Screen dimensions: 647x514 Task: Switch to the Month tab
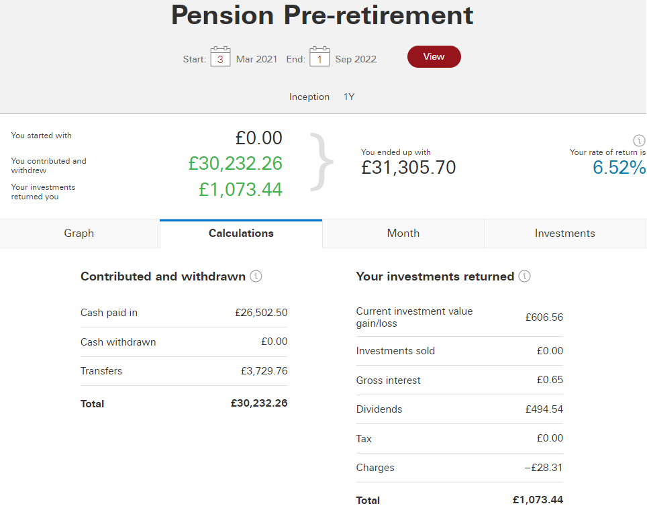pyautogui.click(x=403, y=234)
